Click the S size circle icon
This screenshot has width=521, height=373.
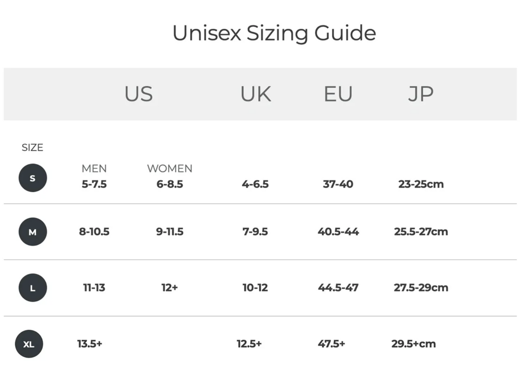click(33, 178)
